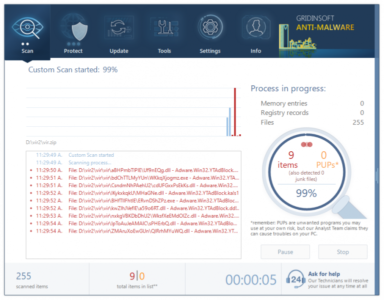Click the two red dots above items count
The height and width of the screenshot is (300, 384).
pos(306,144)
